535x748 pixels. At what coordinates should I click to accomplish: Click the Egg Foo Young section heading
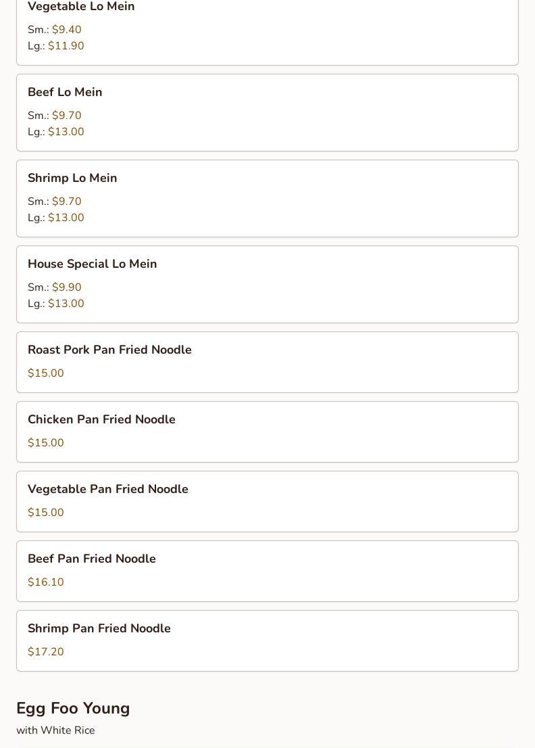[x=73, y=708]
